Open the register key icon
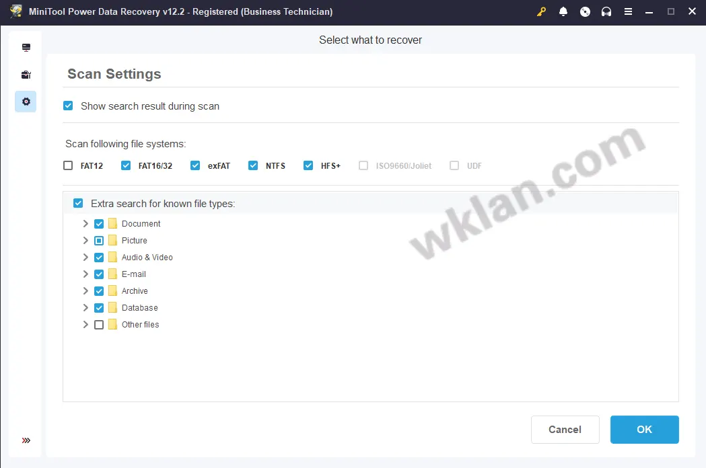Screen dimensions: 706x468 pos(541,11)
